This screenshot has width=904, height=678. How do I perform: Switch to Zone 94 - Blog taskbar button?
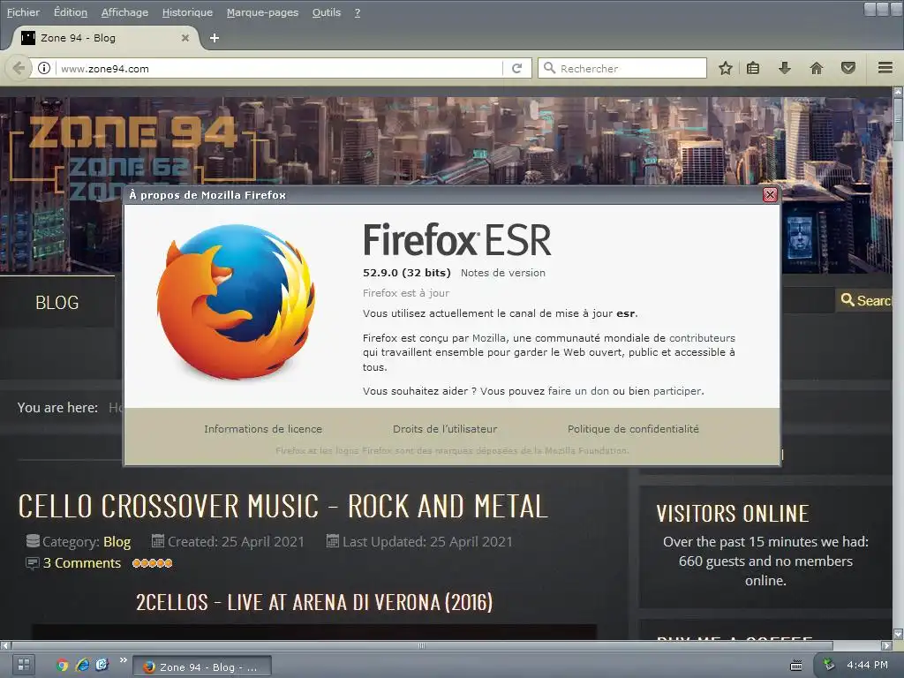click(x=202, y=667)
